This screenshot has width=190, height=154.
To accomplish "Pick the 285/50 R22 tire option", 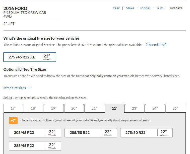I will click(x=91, y=133).
